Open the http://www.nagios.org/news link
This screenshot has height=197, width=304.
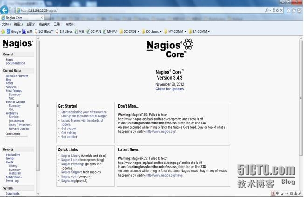pyautogui.click(x=165, y=175)
